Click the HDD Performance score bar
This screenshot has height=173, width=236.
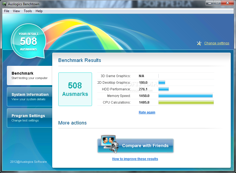(164, 89)
